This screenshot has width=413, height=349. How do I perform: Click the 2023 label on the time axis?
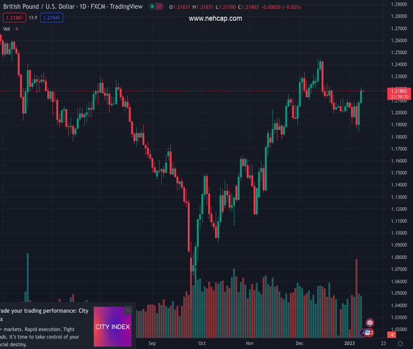tap(349, 344)
